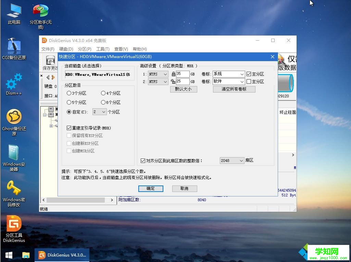351x262 pixels.
Task: Open the 2048 sector alignment dropdown
Action: coord(232,160)
